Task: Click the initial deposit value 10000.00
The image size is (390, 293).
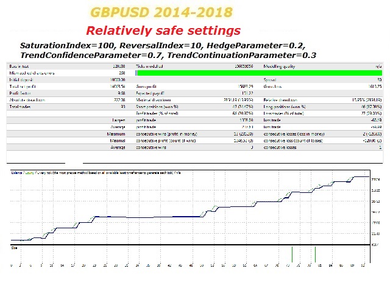Action: 118,80
